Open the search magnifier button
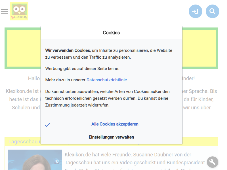Image resolution: width=227 pixels, height=170 pixels. [x=212, y=11]
